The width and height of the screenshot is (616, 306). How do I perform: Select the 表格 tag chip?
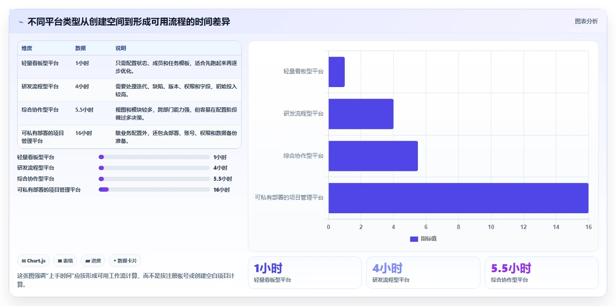point(65,261)
